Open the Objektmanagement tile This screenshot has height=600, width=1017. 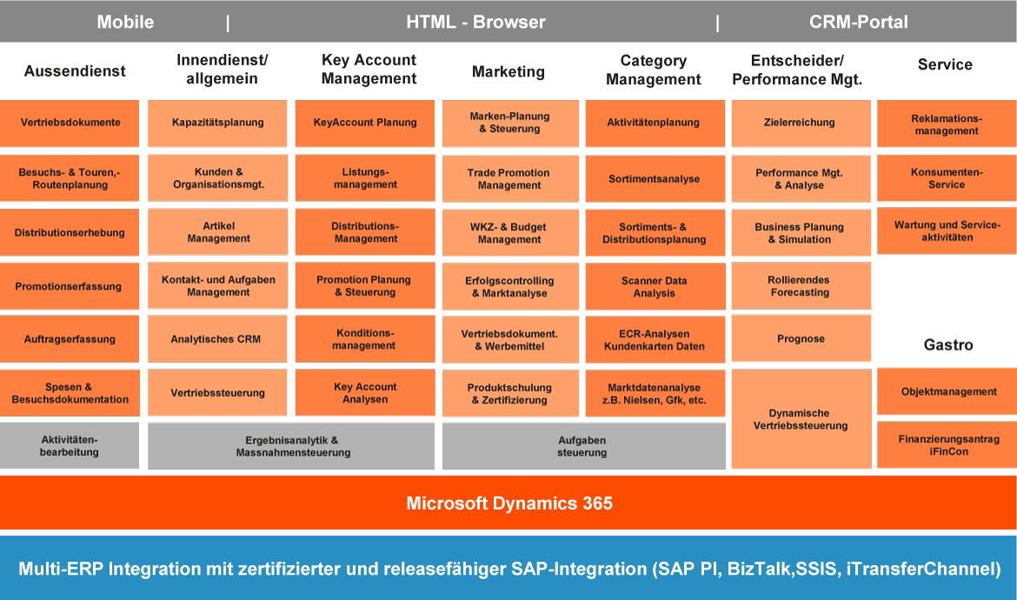pyautogui.click(x=947, y=392)
